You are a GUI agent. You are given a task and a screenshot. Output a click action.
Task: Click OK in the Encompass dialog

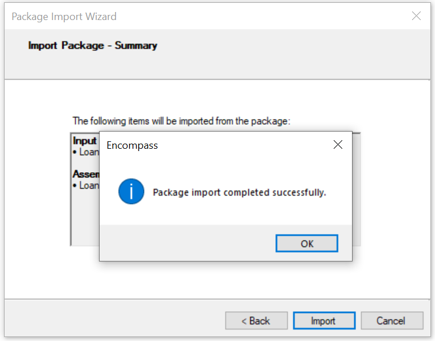(307, 243)
